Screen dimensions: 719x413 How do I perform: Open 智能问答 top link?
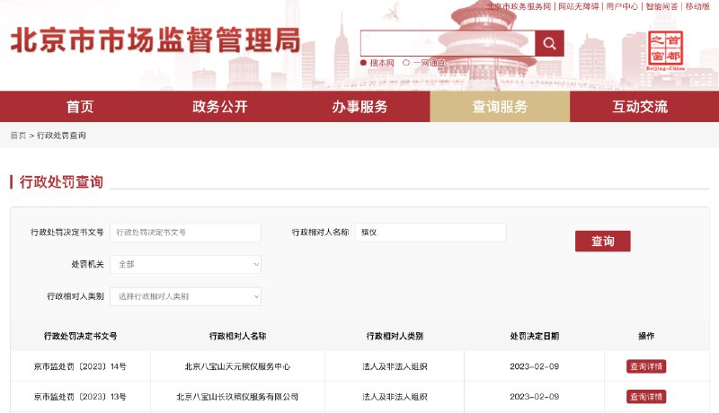[x=661, y=6]
